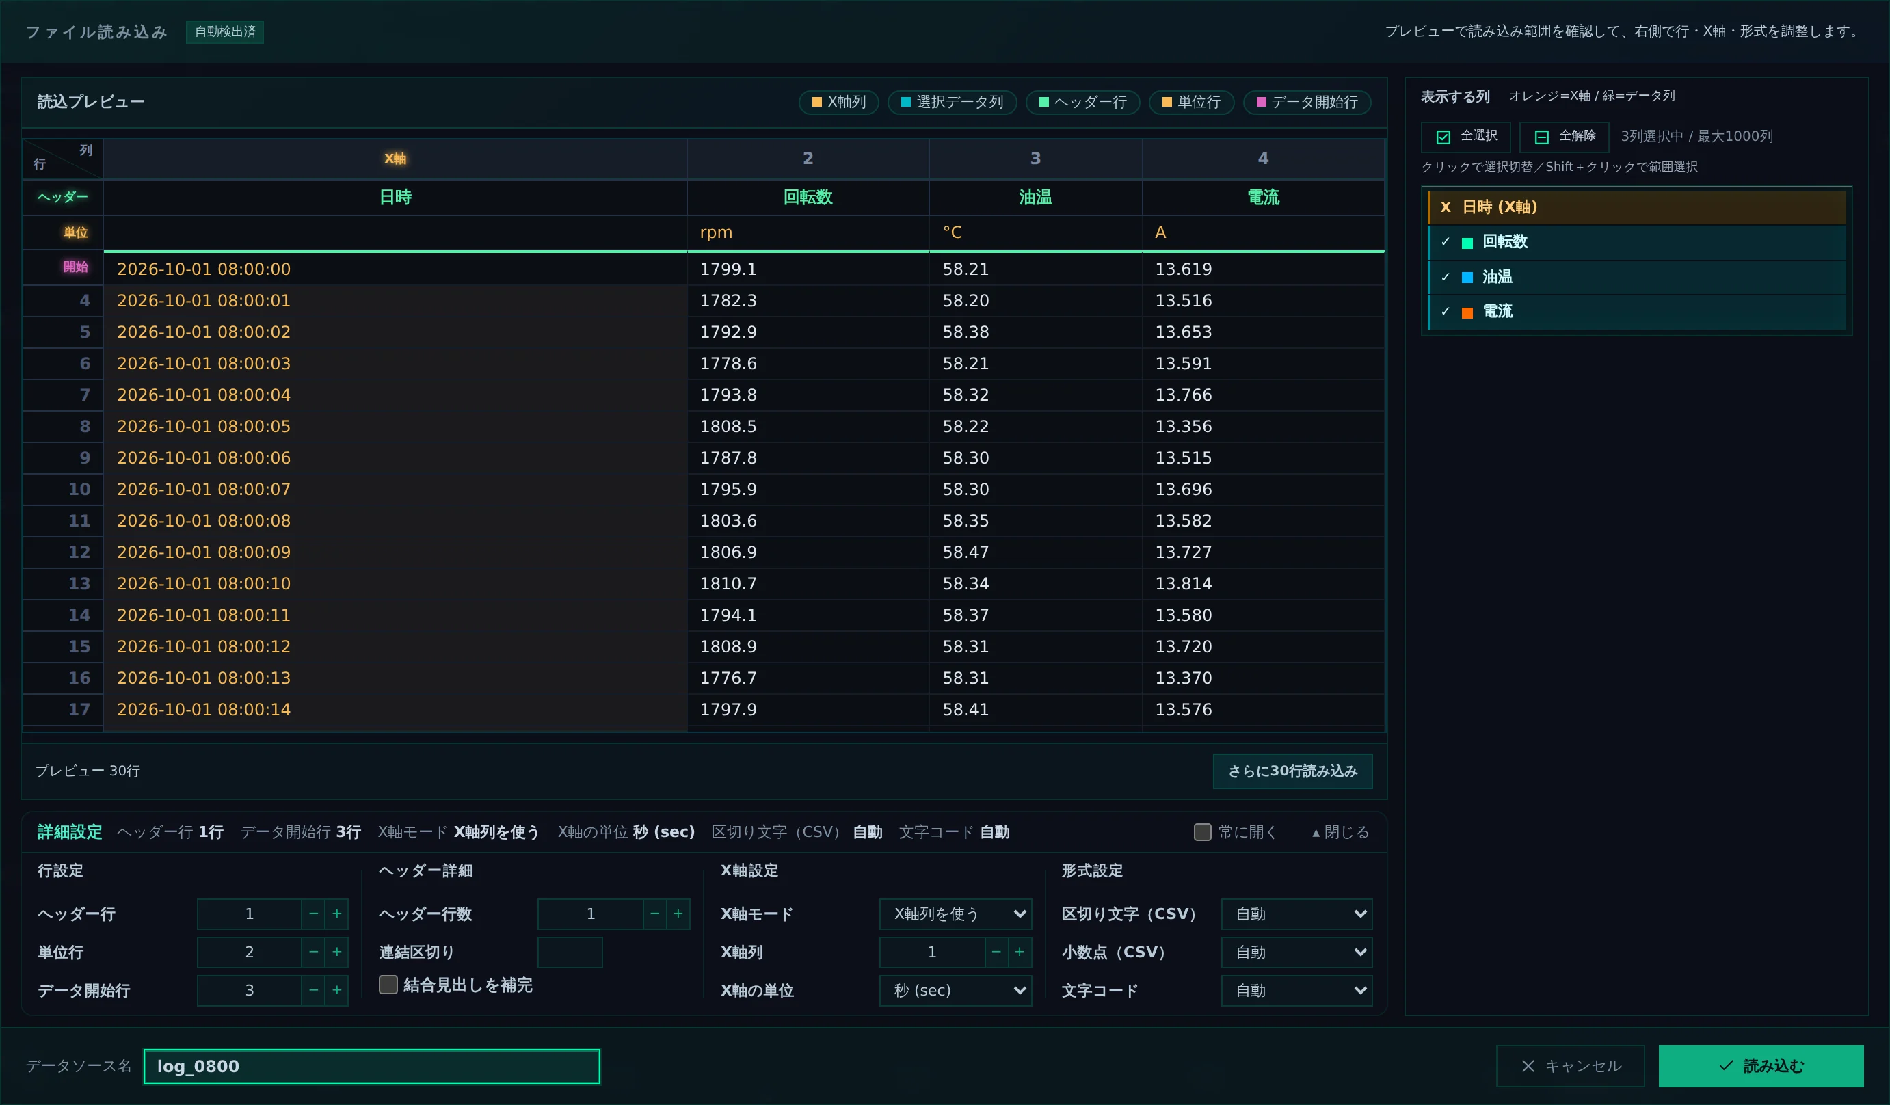Image resolution: width=1890 pixels, height=1105 pixels.
Task: Click the 連結区切り text field
Action: [x=570, y=952]
